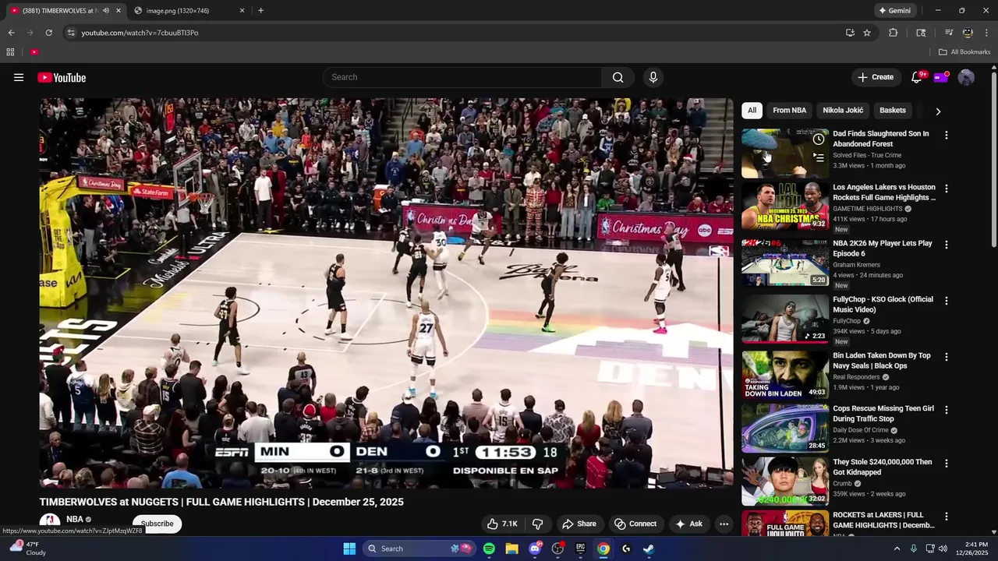This screenshot has width=998, height=561.
Task: Open options for Bin Laden Taken Down
Action: coord(947,357)
